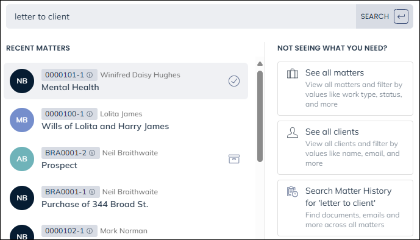The image size is (420, 240).
Task: Open Purchase of 344 Broad St. matter
Action: point(95,205)
